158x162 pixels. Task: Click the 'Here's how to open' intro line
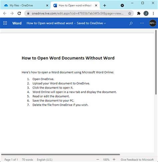[x=68, y=72]
